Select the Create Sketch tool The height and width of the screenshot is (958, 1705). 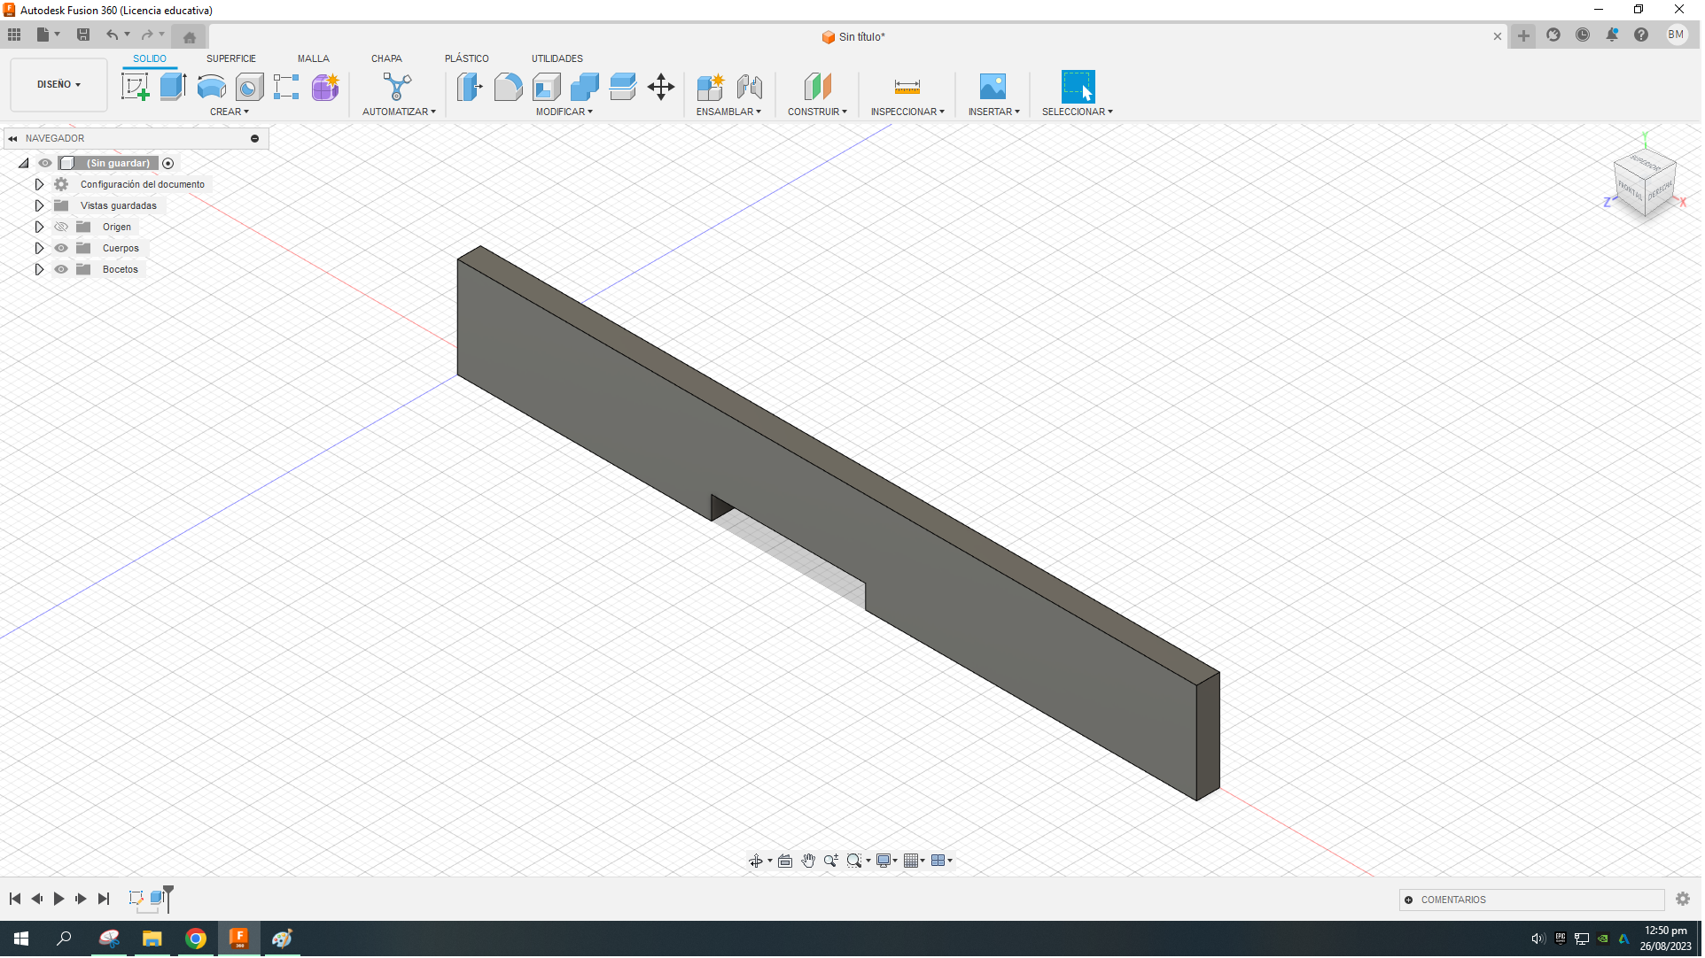click(x=135, y=86)
